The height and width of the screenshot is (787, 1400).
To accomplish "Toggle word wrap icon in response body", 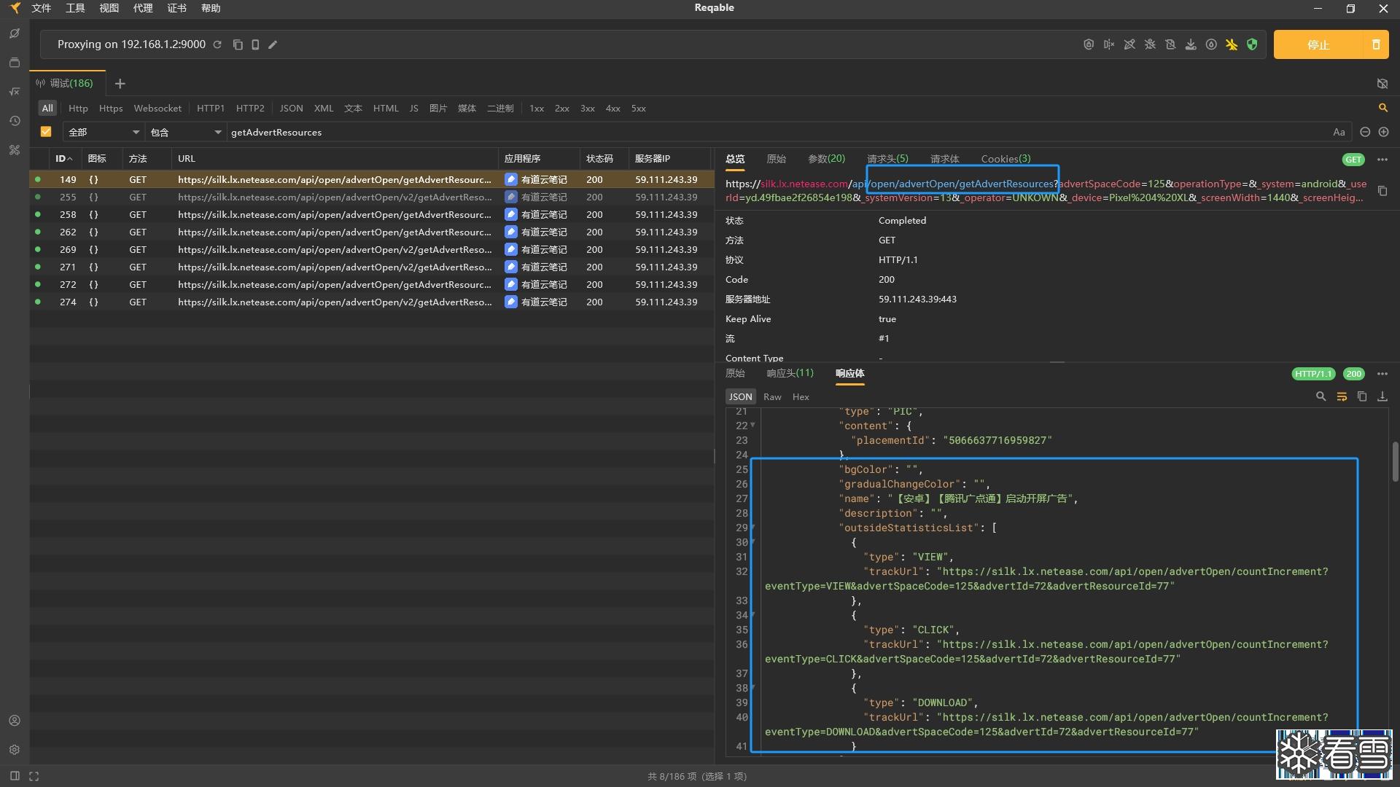I will point(1341,396).
